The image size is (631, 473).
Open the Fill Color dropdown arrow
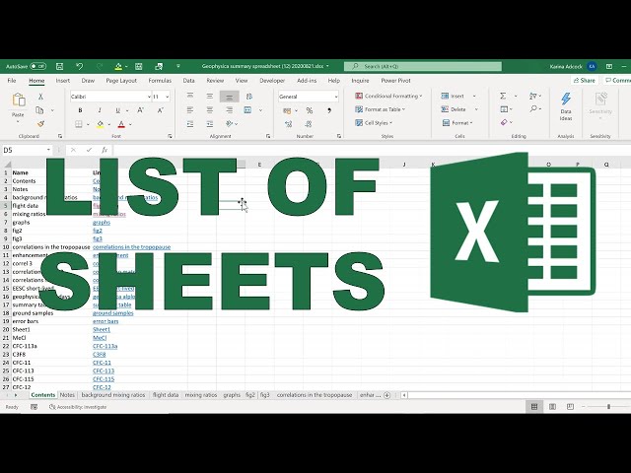click(x=109, y=124)
